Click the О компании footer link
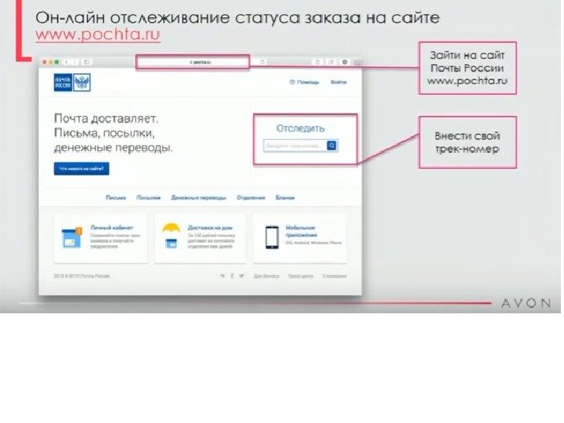 coord(334,277)
